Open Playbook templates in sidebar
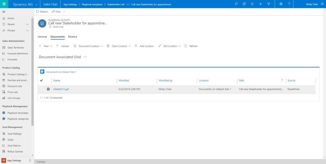This screenshot has height=164, width=326. (x=18, y=113)
